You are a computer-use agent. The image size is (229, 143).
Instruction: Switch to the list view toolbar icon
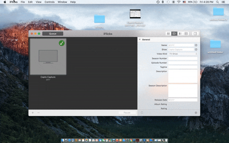tap(180, 34)
